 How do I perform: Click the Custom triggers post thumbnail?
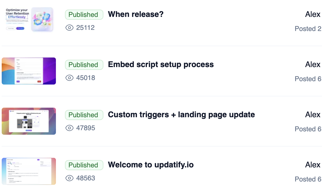coord(29,121)
